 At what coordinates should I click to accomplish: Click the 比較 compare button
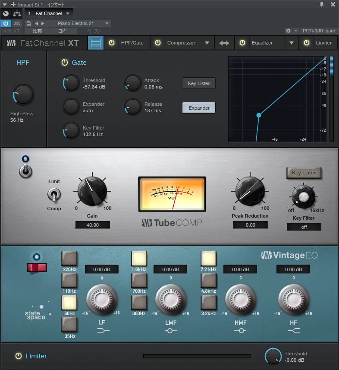pyautogui.click(x=37, y=31)
